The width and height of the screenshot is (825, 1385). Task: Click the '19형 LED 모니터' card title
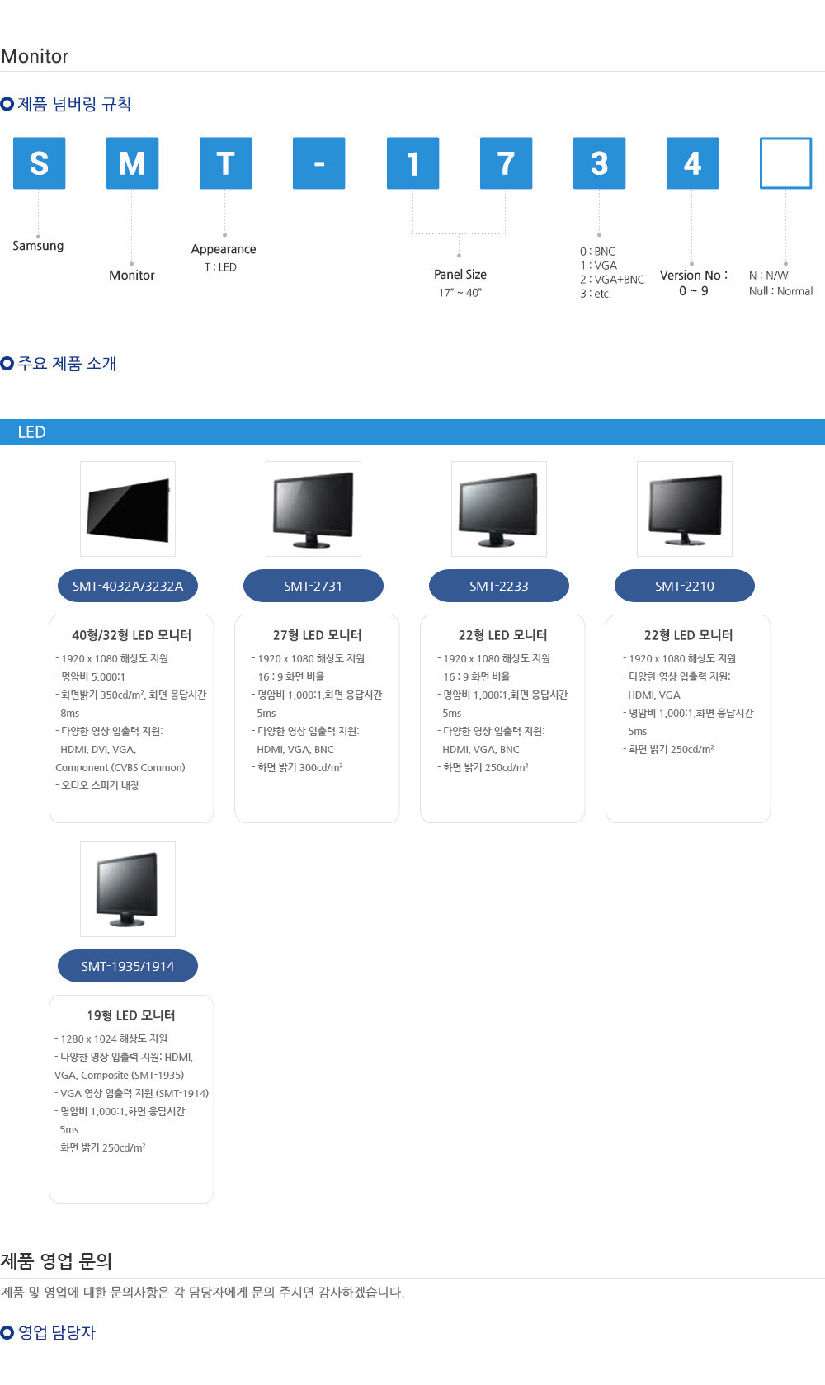(131, 1015)
